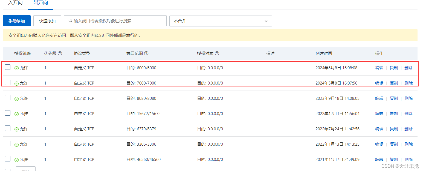Click green allow icon in 3306/3306 row
Screen dimensions: 423x171
[x=16, y=145]
